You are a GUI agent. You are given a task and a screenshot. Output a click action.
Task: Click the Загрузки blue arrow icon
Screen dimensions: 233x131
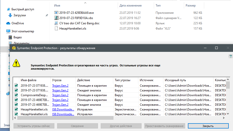[10, 15]
